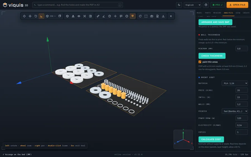Add an annotation with the comment icon
This screenshot has width=251, height=157.
tap(121, 16)
